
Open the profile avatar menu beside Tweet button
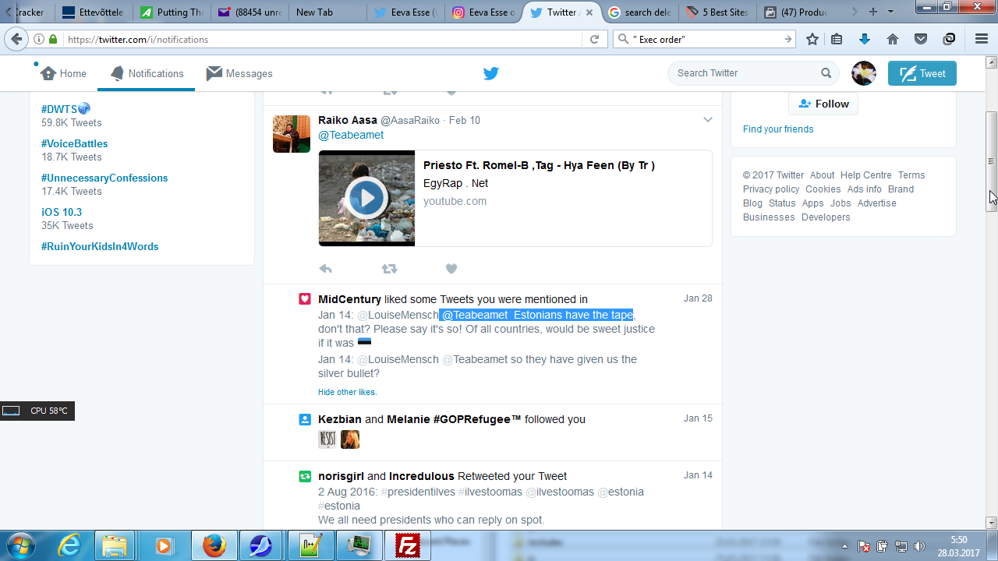[864, 73]
